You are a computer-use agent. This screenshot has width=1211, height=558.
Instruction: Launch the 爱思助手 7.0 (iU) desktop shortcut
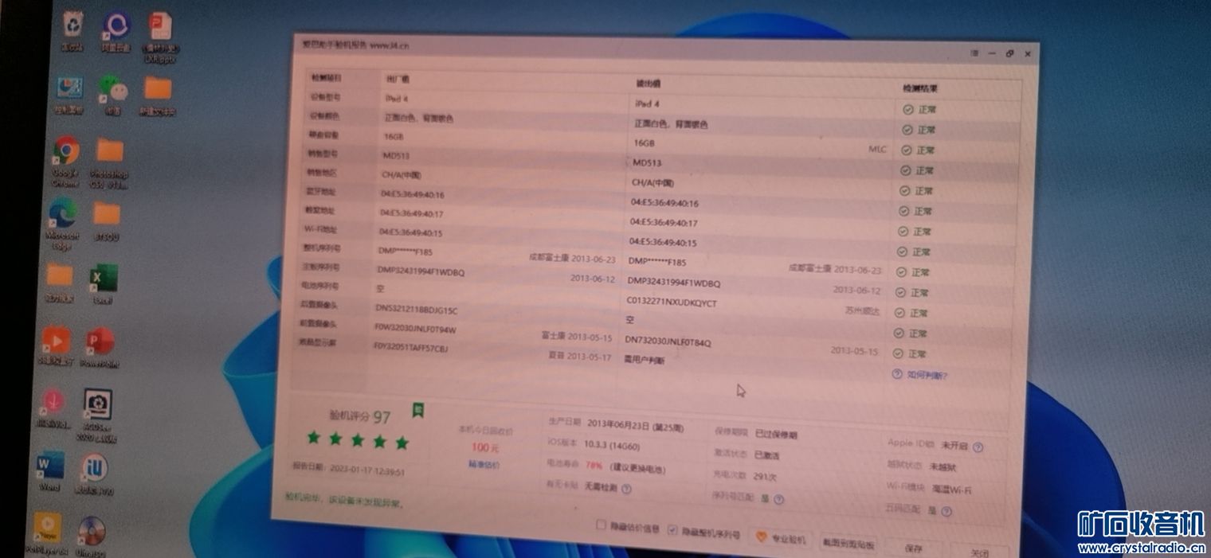point(94,475)
